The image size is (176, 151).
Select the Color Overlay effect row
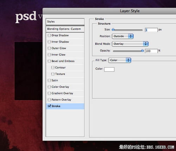coord(65,87)
